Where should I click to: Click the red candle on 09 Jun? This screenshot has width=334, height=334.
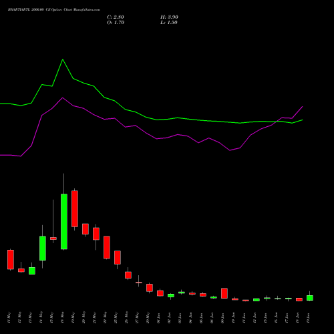(224, 293)
